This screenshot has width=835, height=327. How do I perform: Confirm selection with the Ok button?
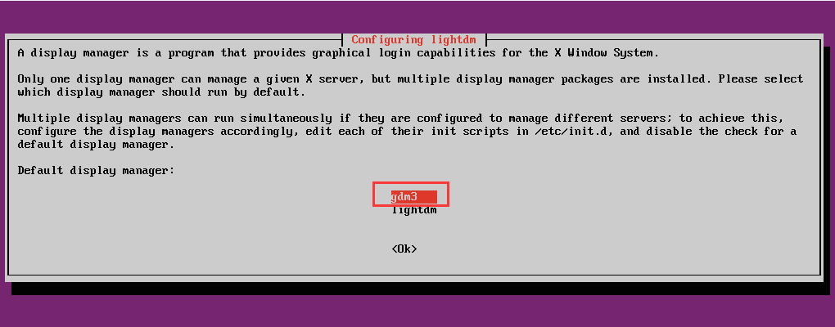click(x=404, y=249)
